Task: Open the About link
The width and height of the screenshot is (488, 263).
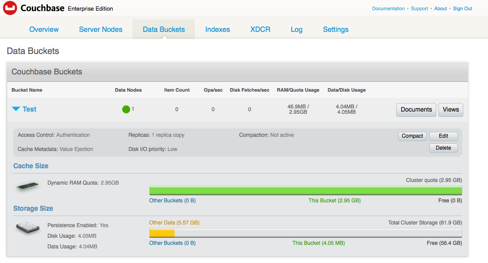Action: click(x=440, y=9)
